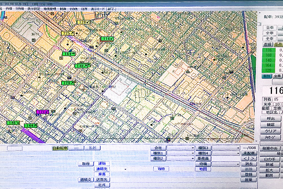Click vehicle marker 144 on the map
283x189 pixels.
click(30, 125)
